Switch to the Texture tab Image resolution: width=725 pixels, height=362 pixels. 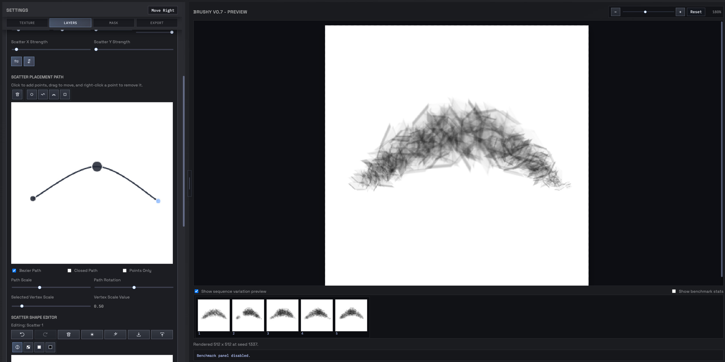[27, 23]
